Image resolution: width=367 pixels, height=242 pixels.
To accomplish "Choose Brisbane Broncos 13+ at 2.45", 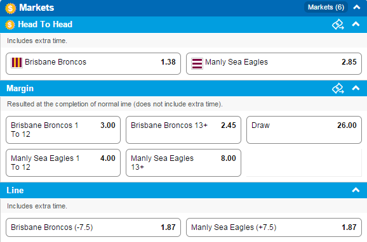I will (183, 130).
